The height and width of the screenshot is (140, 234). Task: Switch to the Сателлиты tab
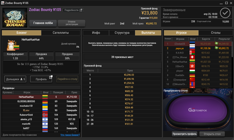pyautogui.click(x=61, y=33)
